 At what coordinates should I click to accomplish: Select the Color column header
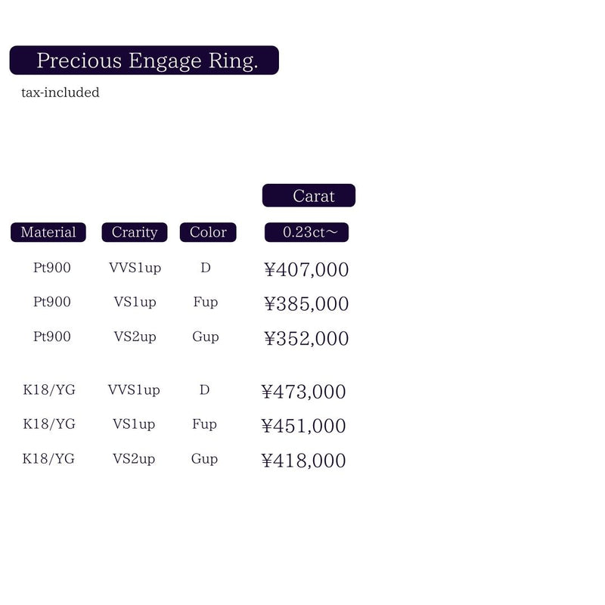pyautogui.click(x=208, y=232)
